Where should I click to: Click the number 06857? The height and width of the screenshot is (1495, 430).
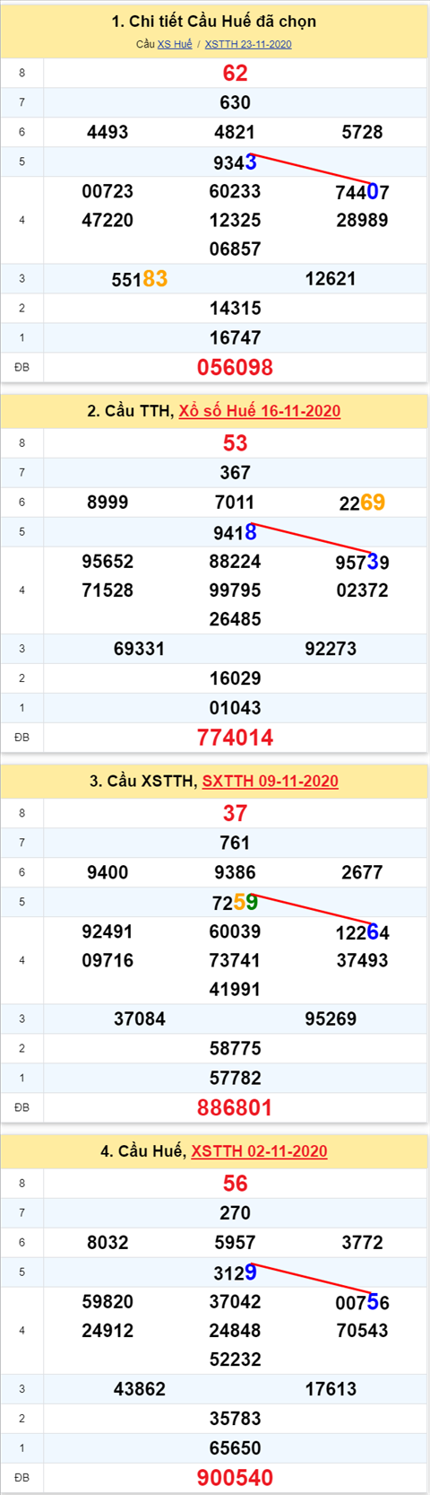coord(235,249)
